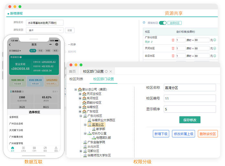Expand the 花都分区 node
Image resolution: width=225 pixels, height=166 pixels.
click(81, 151)
